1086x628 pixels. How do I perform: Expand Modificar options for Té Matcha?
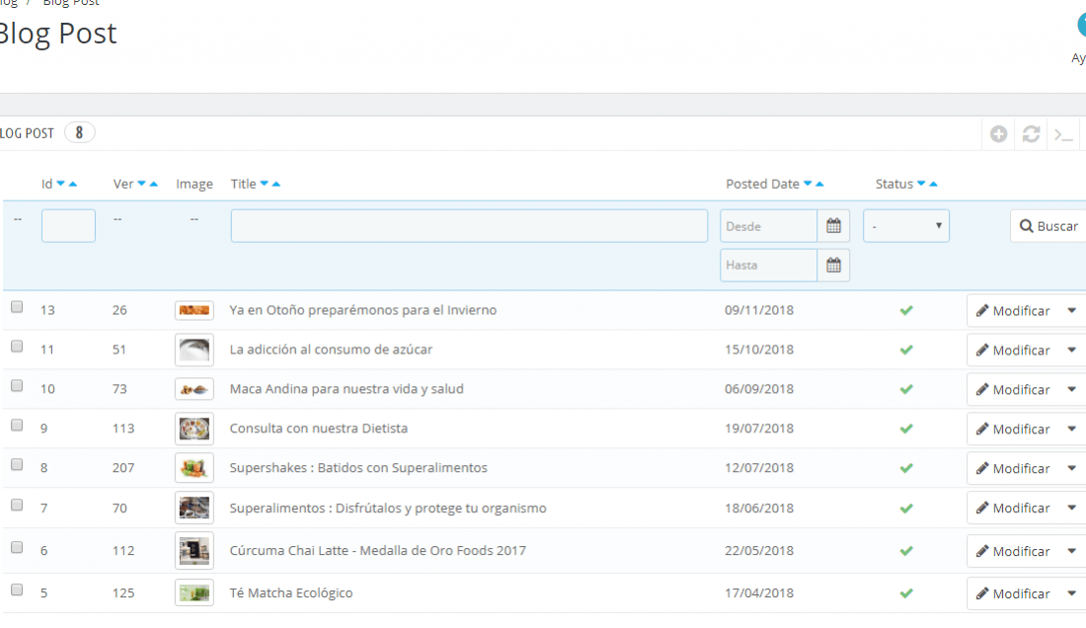[x=1071, y=593]
